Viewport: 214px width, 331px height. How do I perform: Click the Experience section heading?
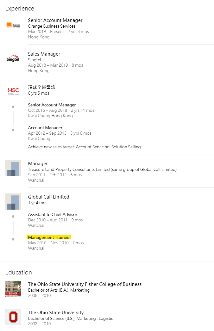pos(20,9)
